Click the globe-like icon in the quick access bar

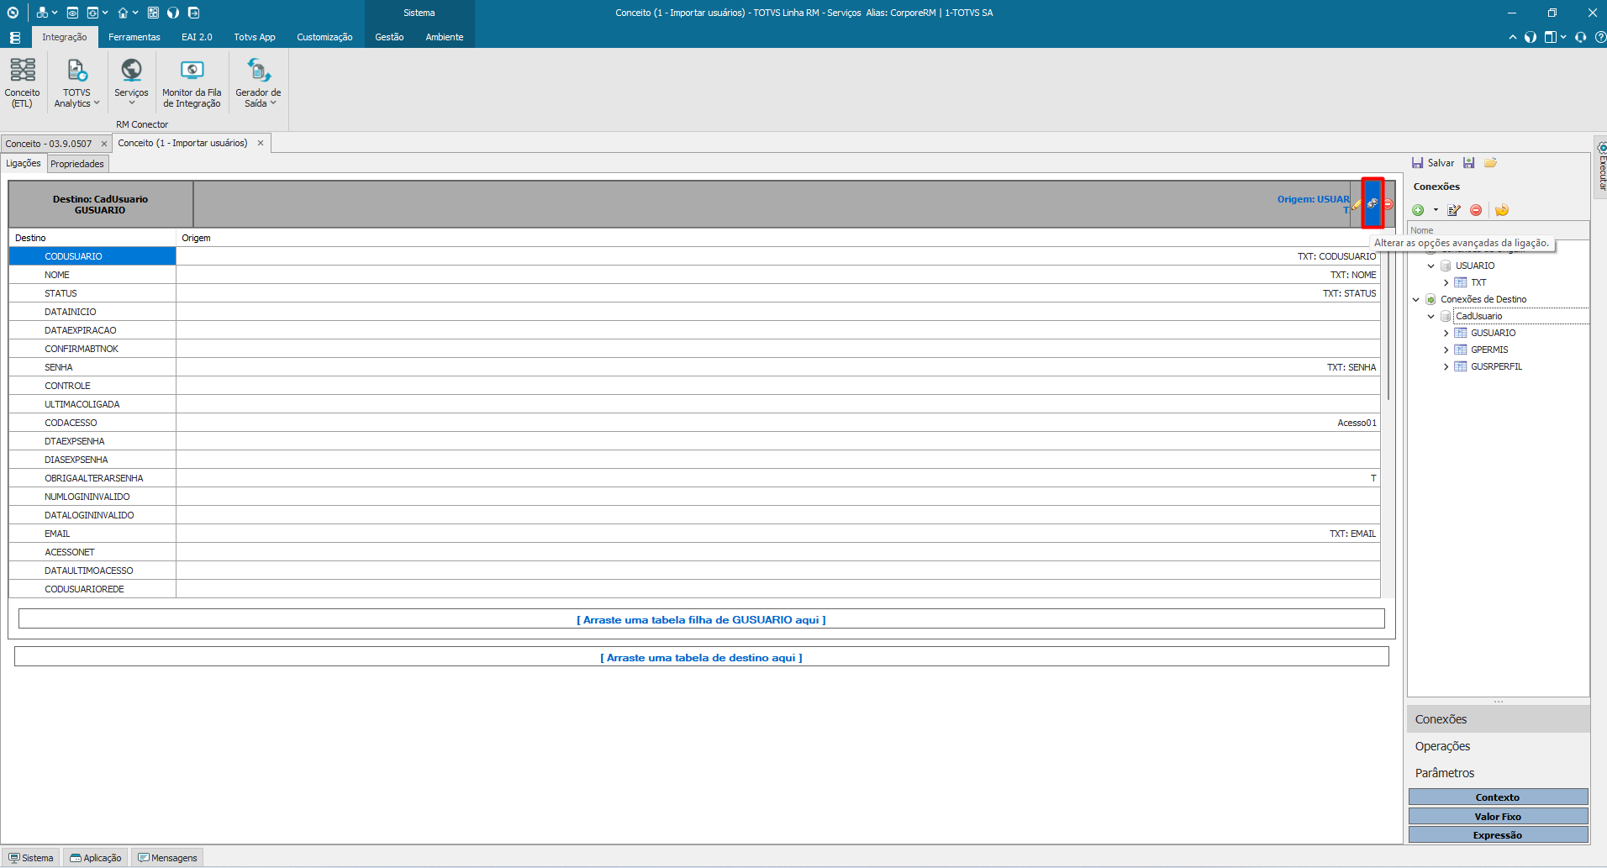click(x=173, y=13)
